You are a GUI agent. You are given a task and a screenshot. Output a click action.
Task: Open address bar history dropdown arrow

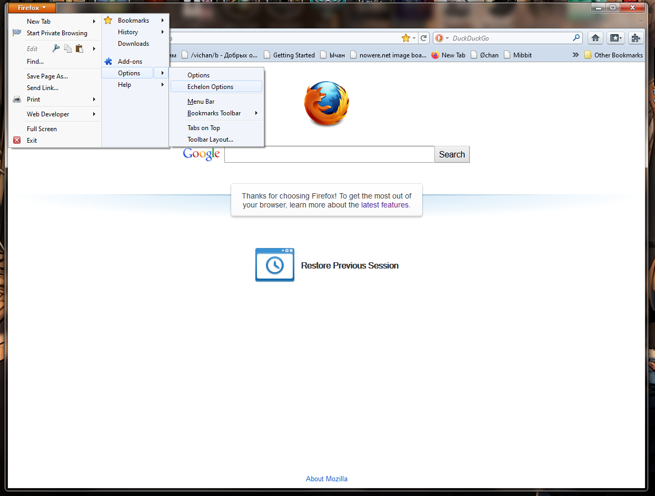coord(414,38)
